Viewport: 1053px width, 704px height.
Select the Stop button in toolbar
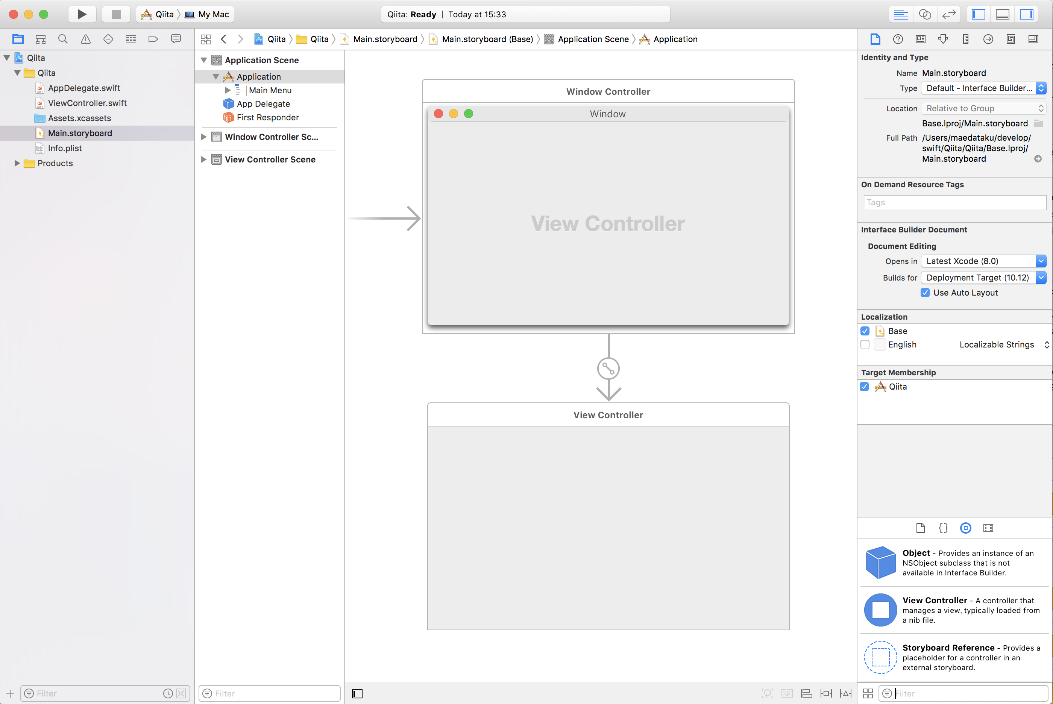(114, 14)
